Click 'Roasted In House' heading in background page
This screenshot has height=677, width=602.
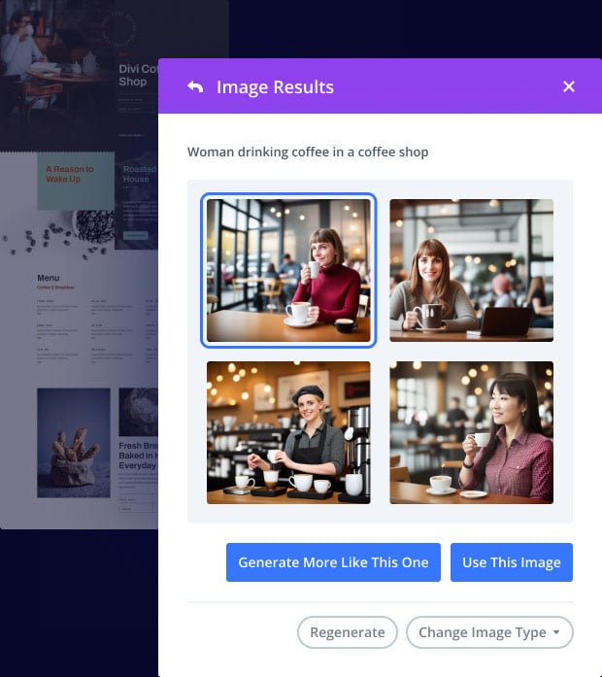point(140,174)
